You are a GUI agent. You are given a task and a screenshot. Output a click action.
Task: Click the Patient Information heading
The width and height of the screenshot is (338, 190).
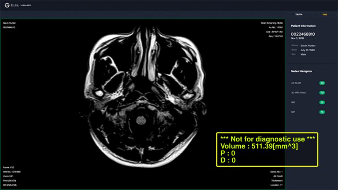pyautogui.click(x=303, y=26)
